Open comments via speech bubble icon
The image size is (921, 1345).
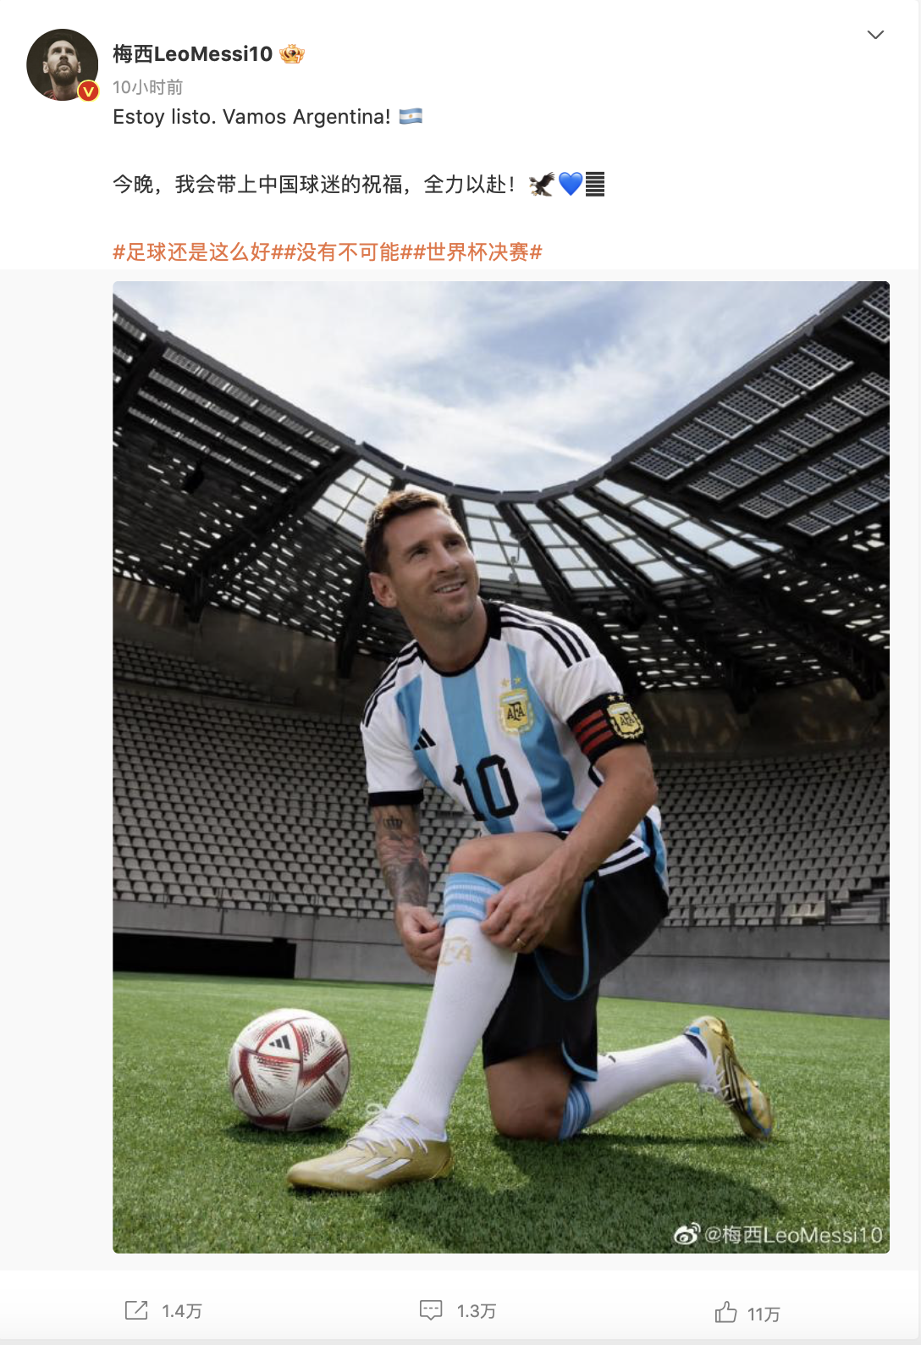(431, 1310)
